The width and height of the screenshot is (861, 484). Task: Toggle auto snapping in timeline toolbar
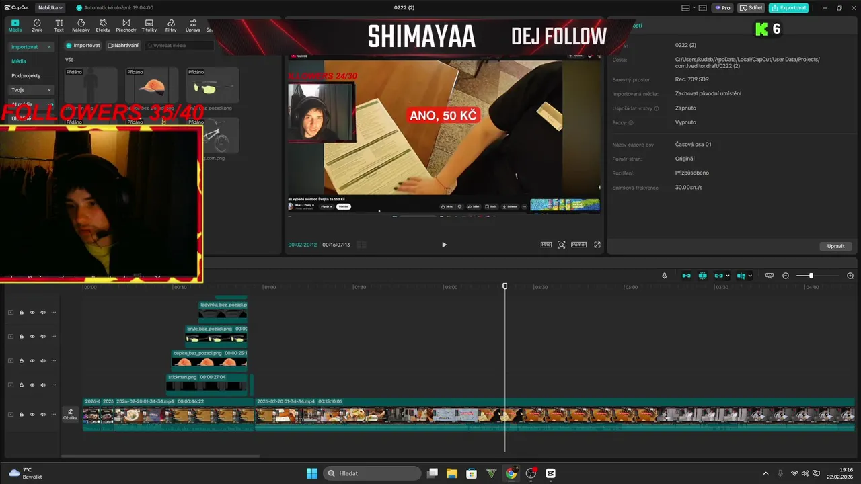702,276
